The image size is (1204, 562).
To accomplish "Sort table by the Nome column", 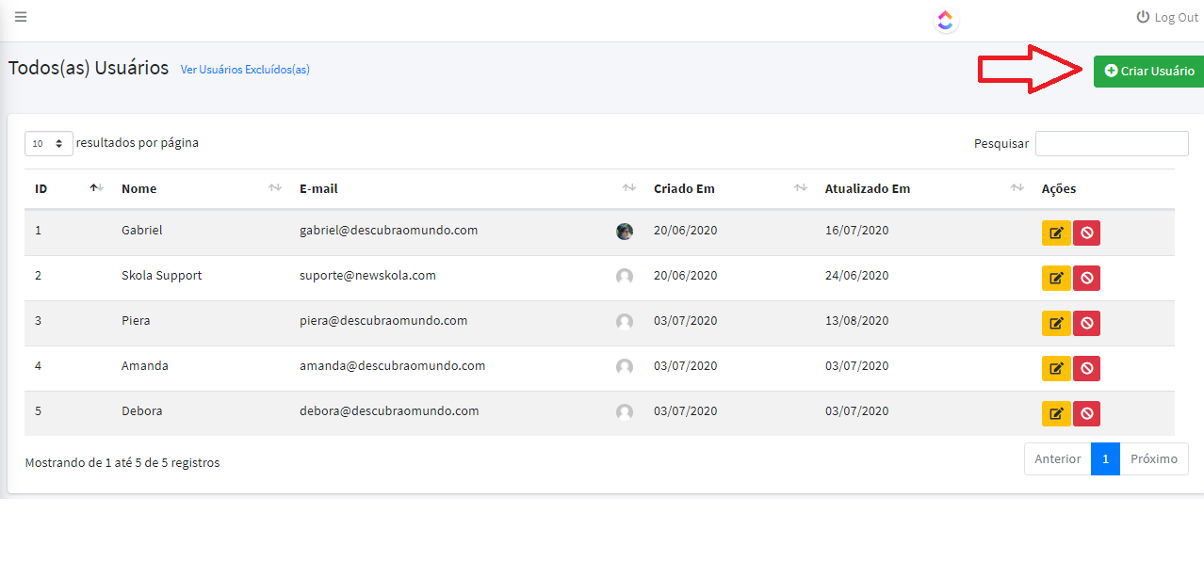I will [200, 188].
